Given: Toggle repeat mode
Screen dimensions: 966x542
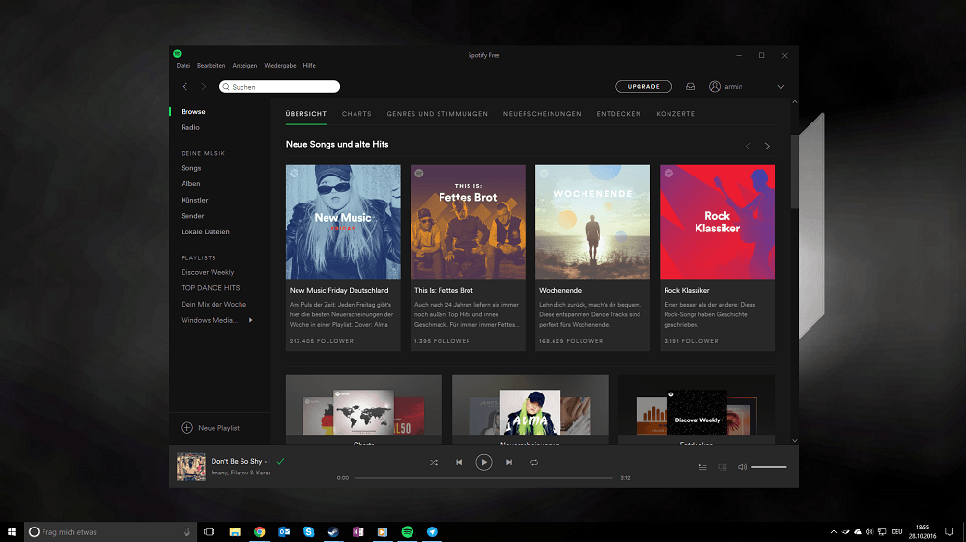Looking at the screenshot, I should click(534, 463).
